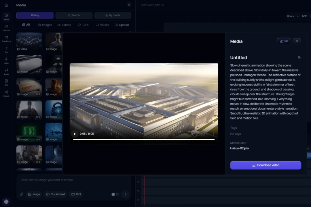Screen dimensions: 311x207
Task: Submit prompt with the up arrow button
Action: 125,194
